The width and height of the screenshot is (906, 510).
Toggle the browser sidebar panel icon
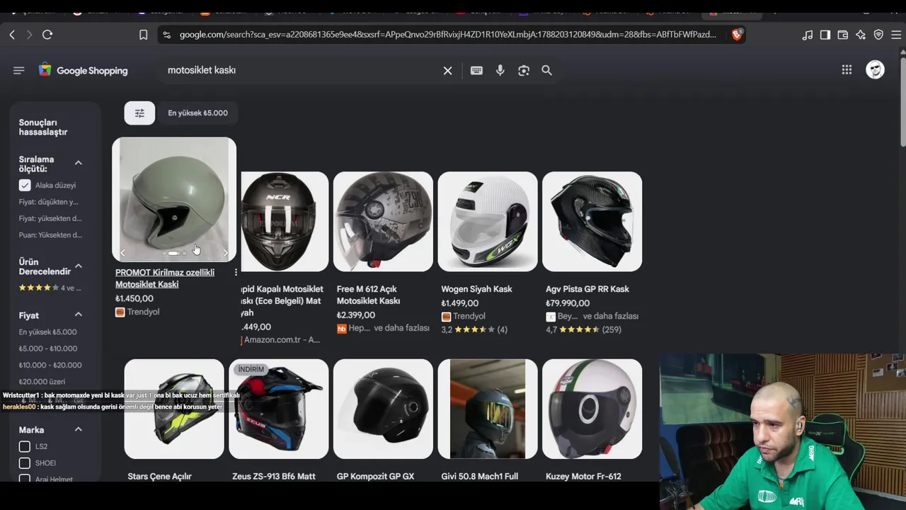pyautogui.click(x=825, y=35)
